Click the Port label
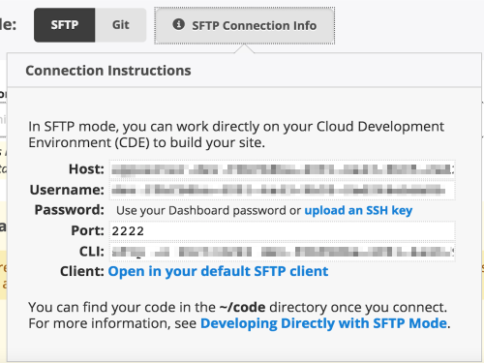The width and height of the screenshot is (484, 363). coord(88,230)
